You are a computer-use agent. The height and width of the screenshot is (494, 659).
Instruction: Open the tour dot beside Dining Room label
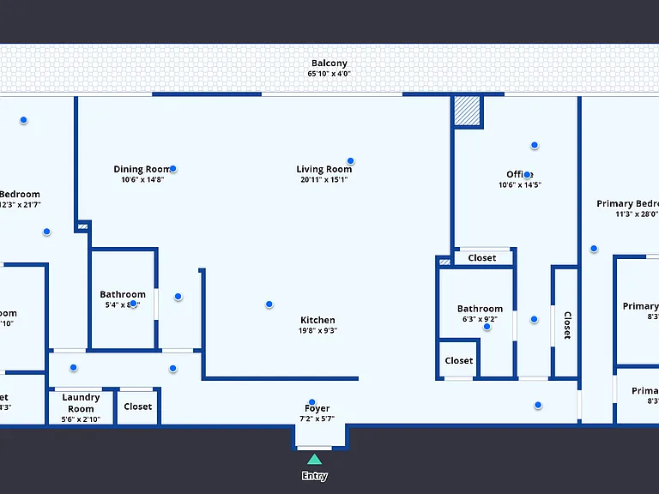coord(172,169)
